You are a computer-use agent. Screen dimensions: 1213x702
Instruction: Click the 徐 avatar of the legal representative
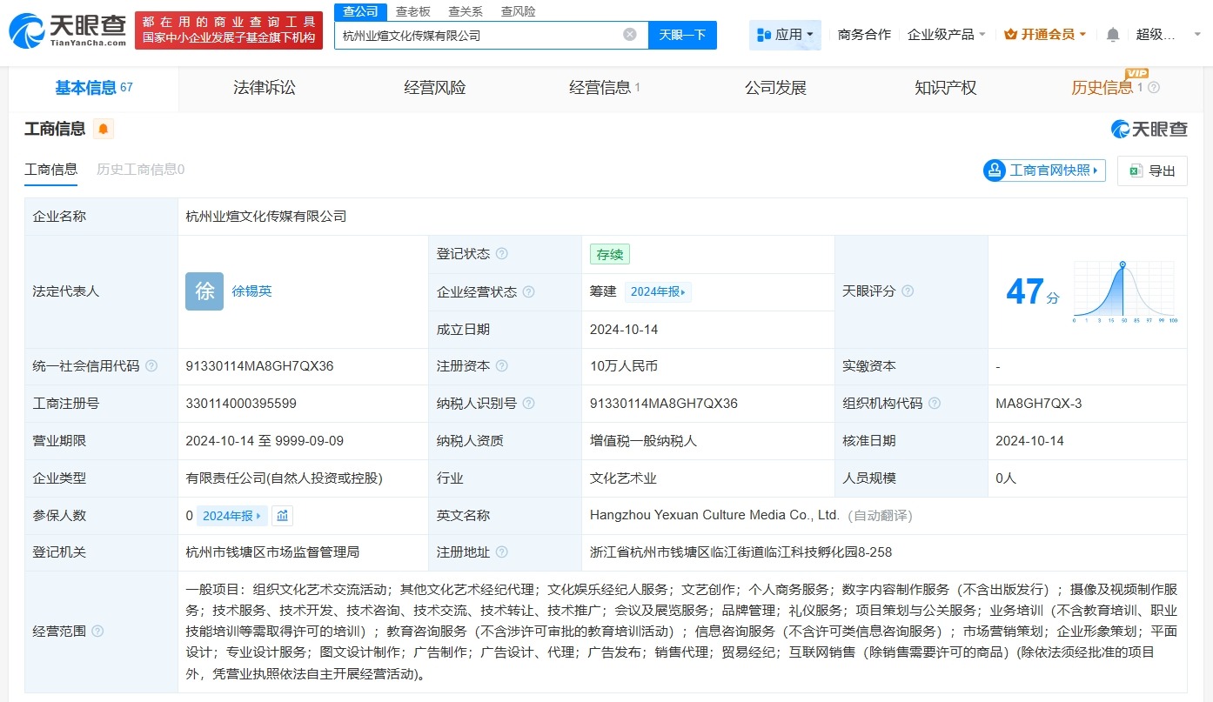[x=204, y=291]
